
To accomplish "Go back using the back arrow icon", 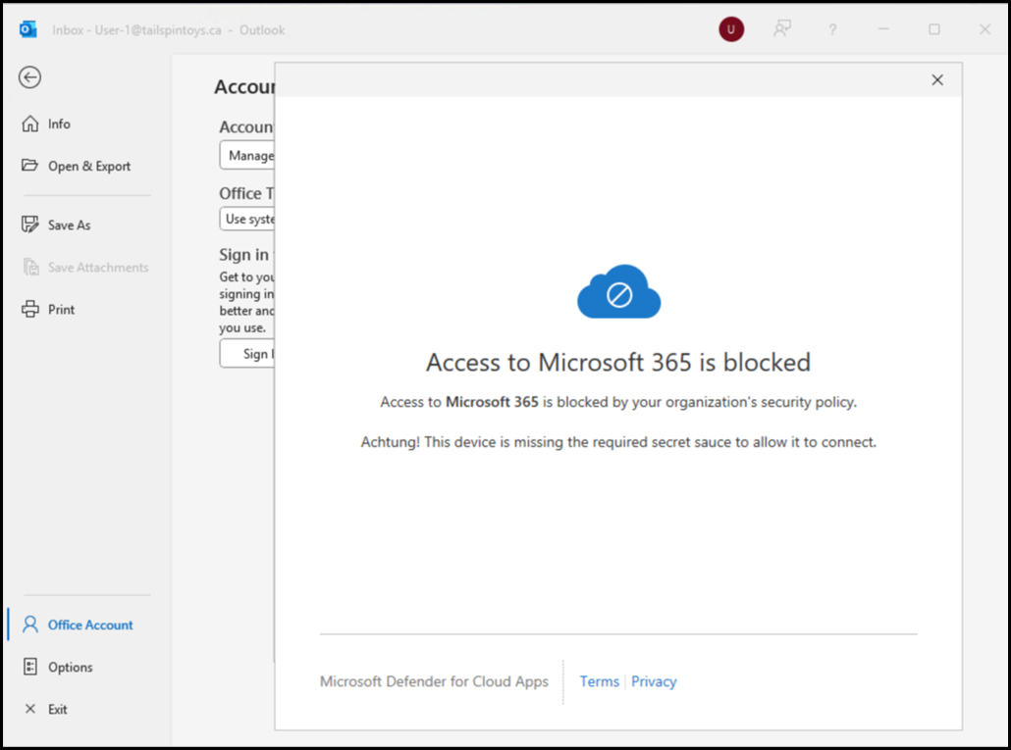I will pos(29,77).
